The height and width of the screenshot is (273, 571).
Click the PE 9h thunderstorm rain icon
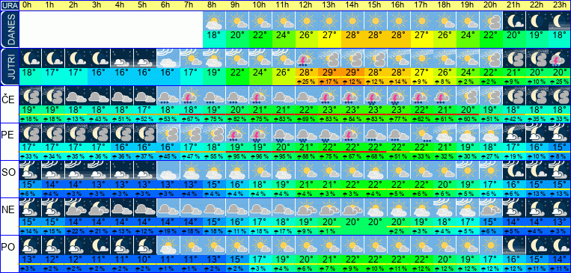click(x=236, y=133)
